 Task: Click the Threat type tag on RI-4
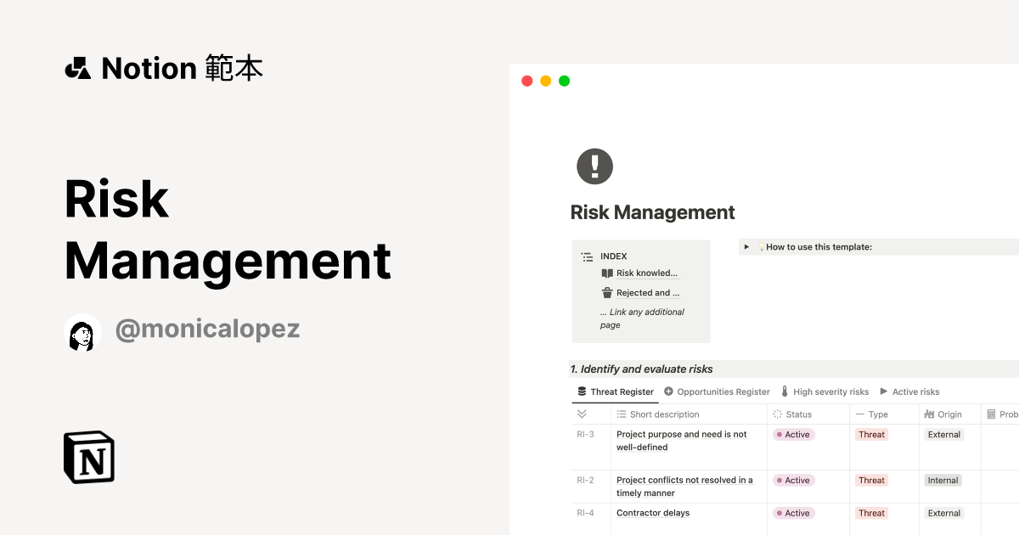click(x=871, y=513)
